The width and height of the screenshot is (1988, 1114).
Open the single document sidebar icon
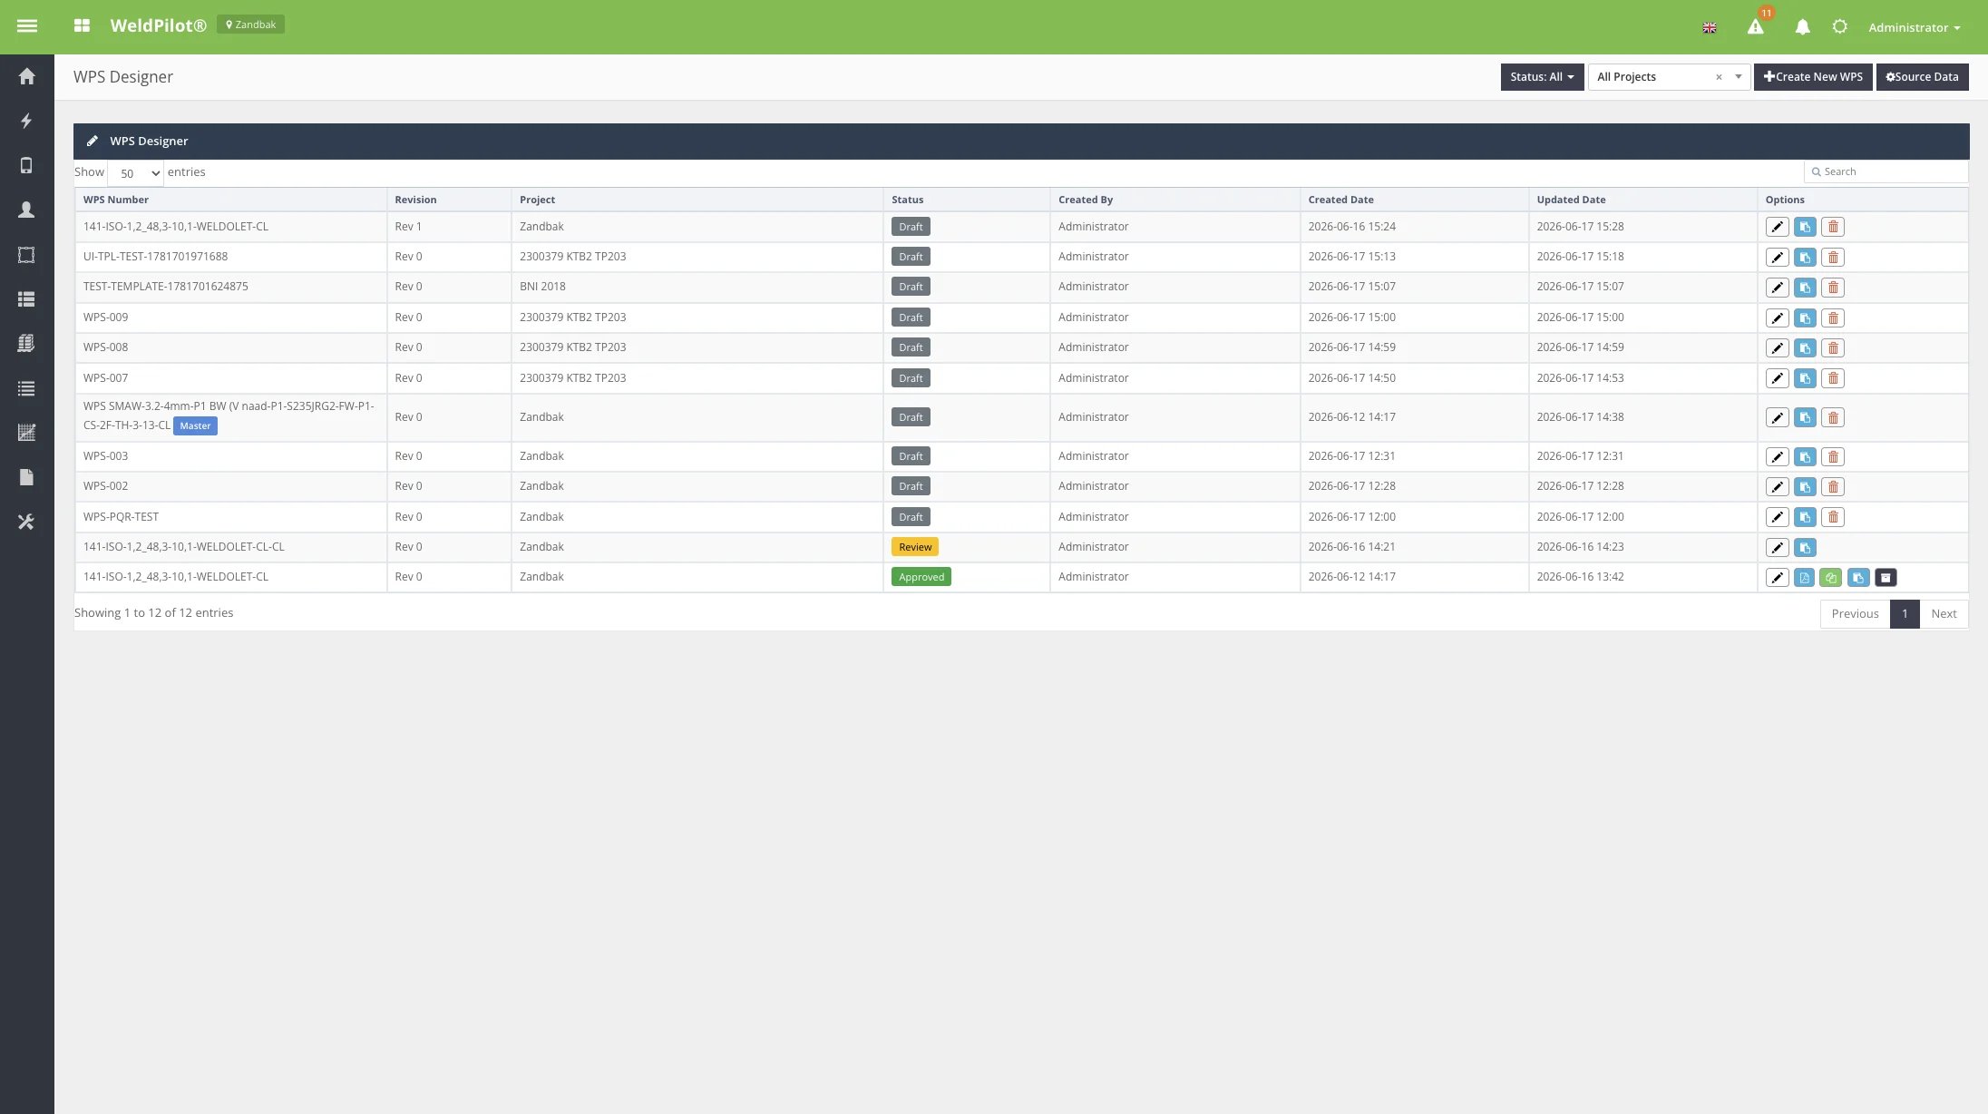26,477
